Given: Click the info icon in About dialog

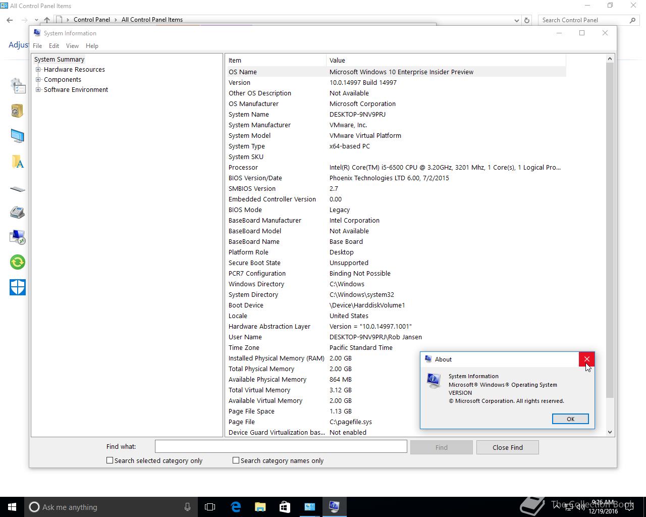Looking at the screenshot, I should click(434, 381).
